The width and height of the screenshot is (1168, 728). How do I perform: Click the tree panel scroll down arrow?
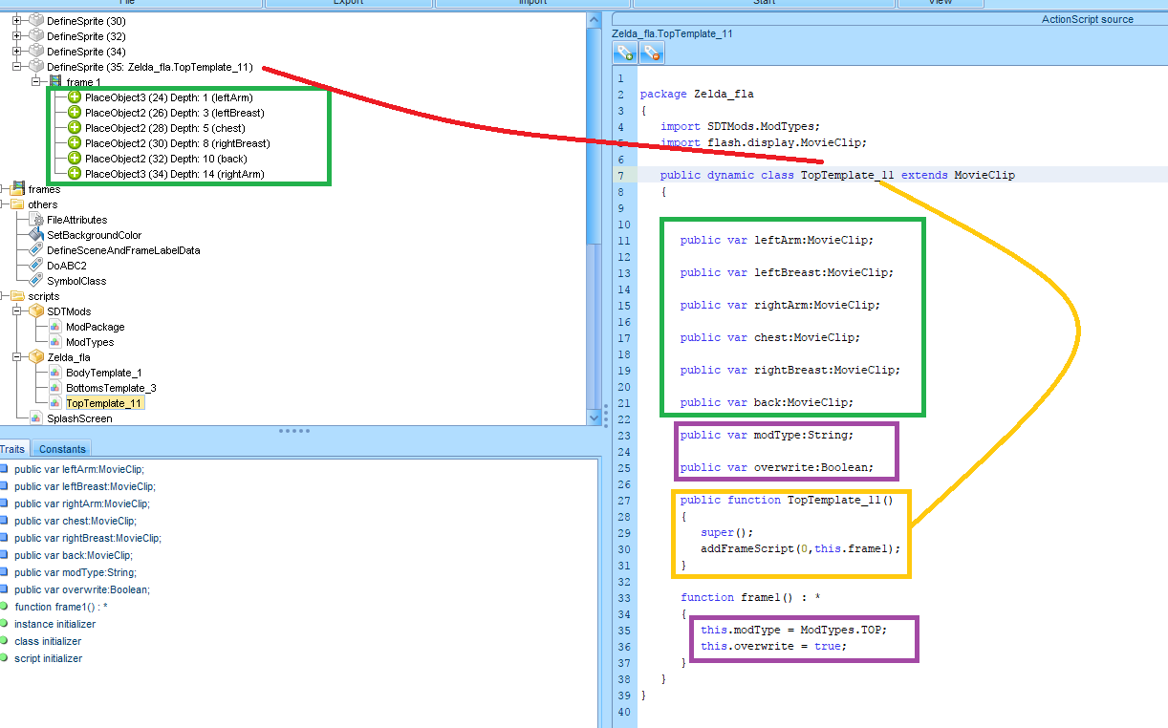click(x=595, y=418)
